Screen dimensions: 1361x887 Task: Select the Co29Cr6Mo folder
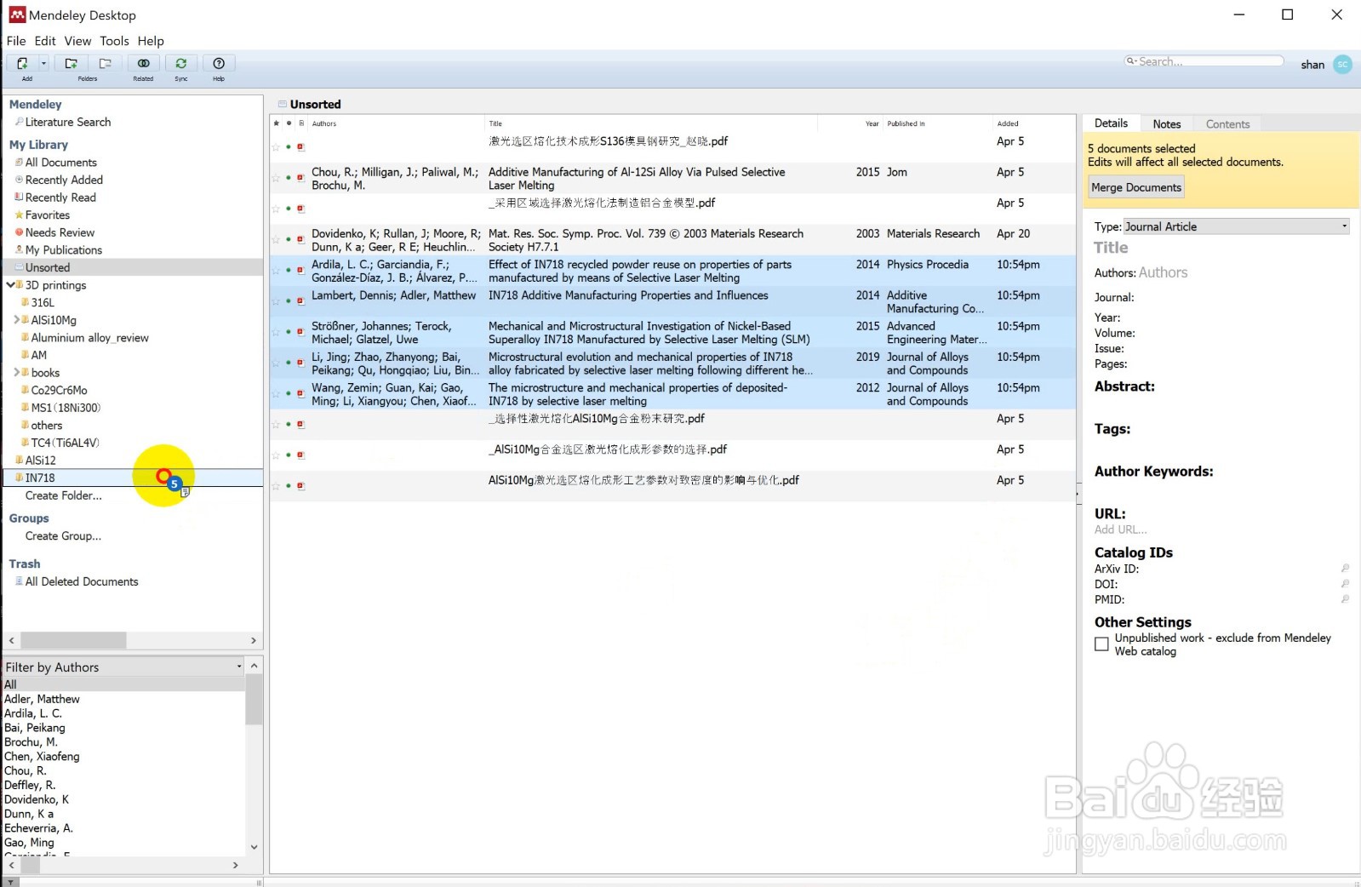pos(59,390)
